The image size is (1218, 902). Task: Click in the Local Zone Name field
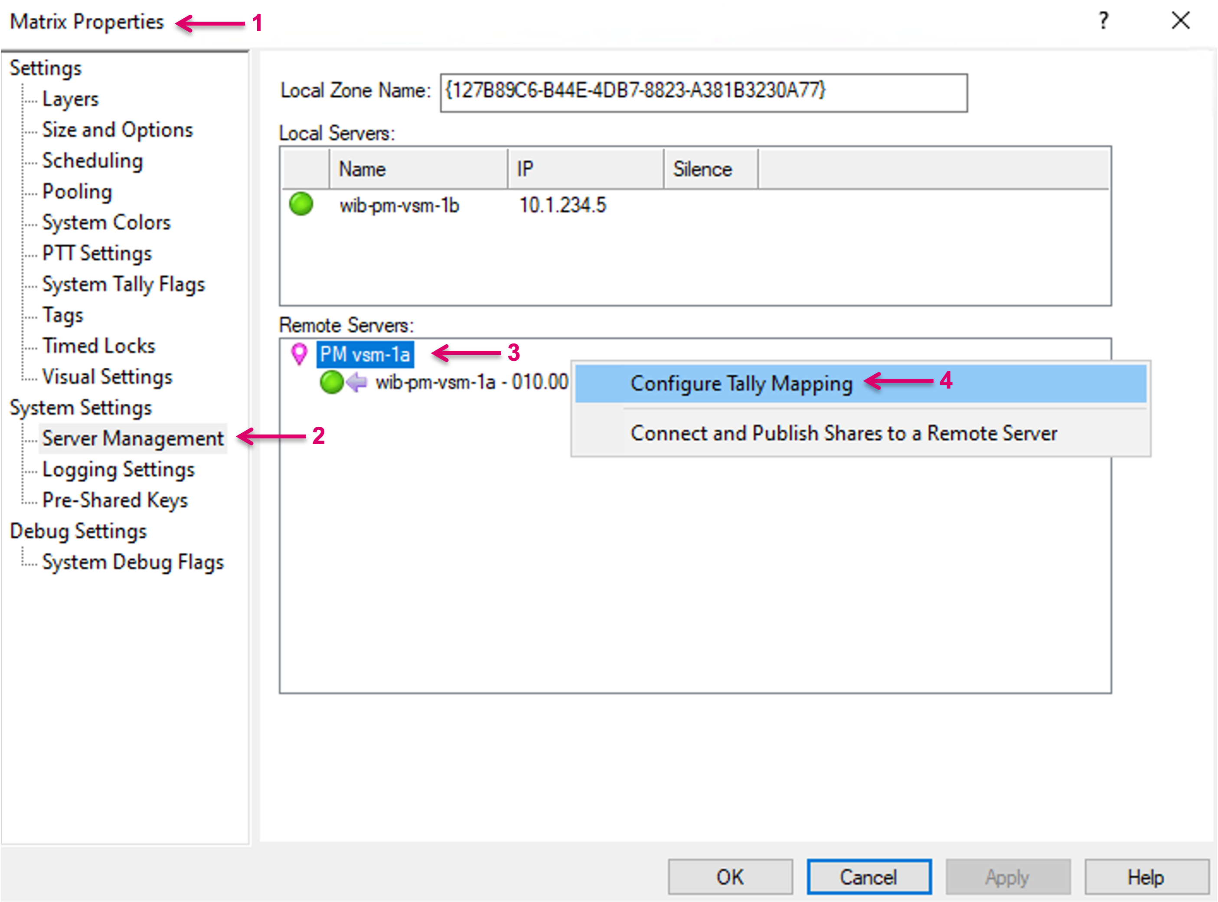point(703,93)
